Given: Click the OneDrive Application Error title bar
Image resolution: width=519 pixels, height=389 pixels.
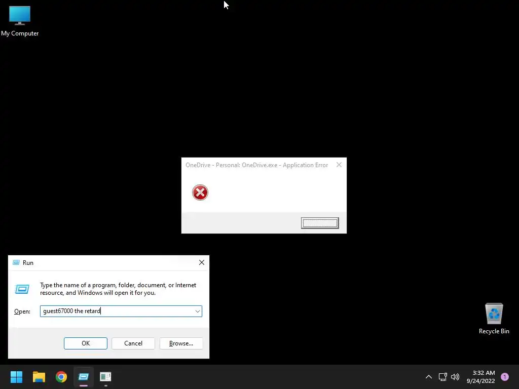Looking at the screenshot, I should [x=257, y=165].
